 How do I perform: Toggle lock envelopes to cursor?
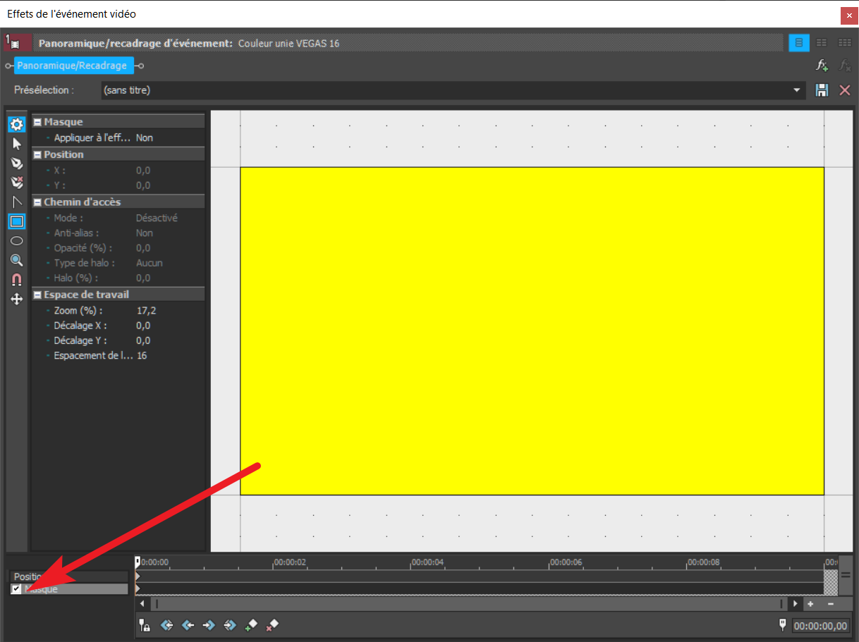[145, 624]
